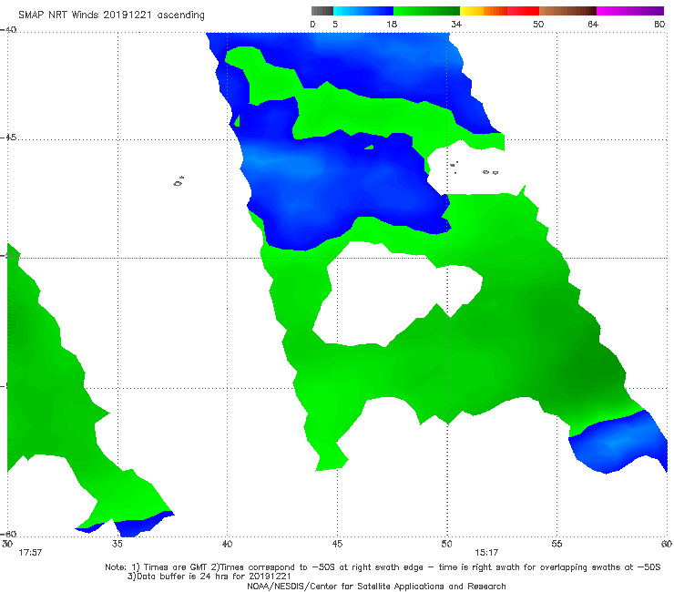674x592 pixels.
Task: Click the swath time label '17:57'
Action: pos(30,553)
